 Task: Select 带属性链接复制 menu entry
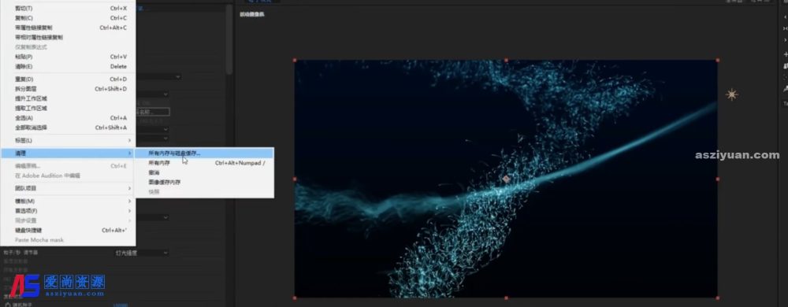(68, 28)
